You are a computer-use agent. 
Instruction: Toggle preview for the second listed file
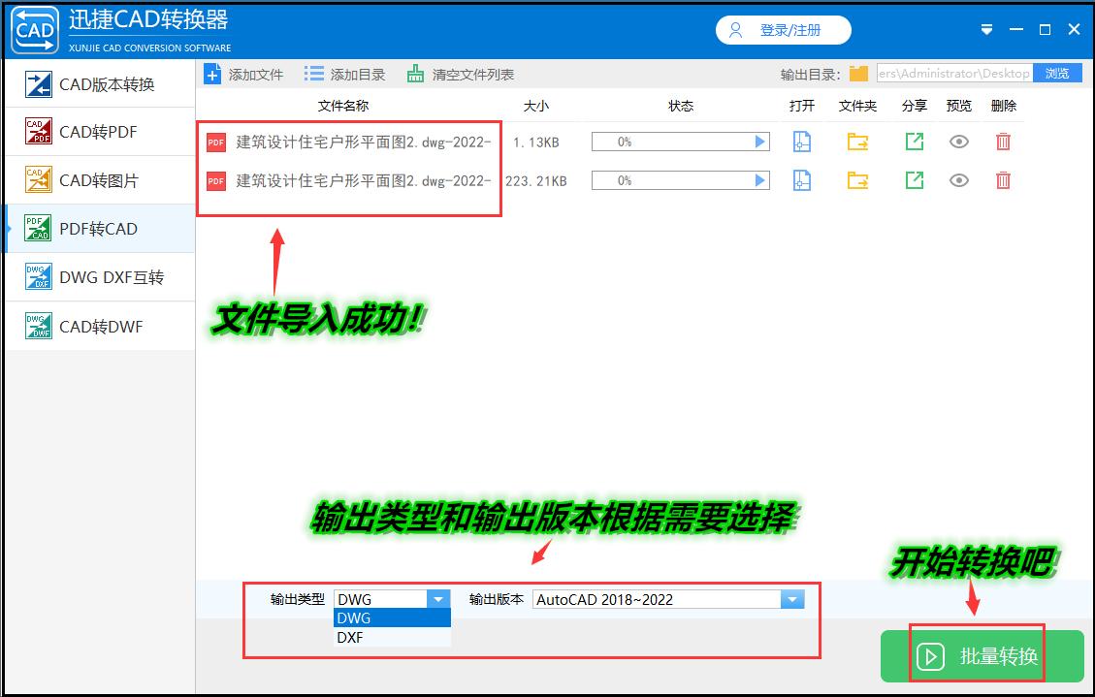[958, 180]
